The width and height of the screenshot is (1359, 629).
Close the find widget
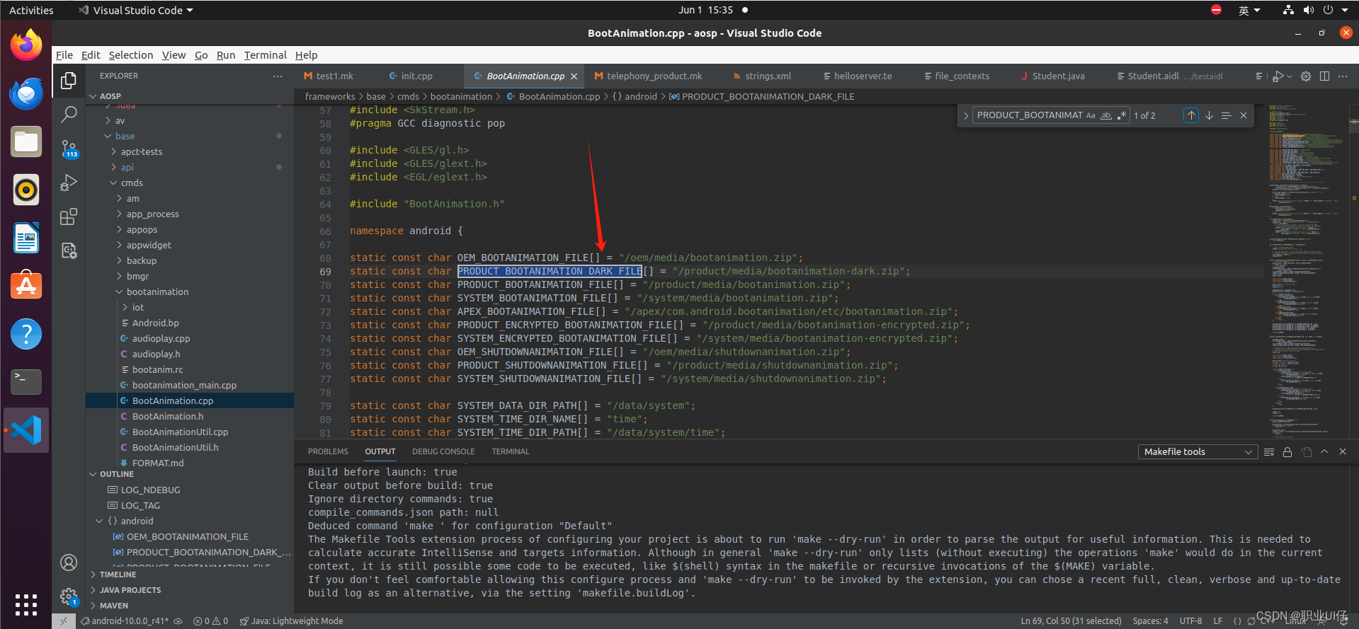pyautogui.click(x=1244, y=115)
